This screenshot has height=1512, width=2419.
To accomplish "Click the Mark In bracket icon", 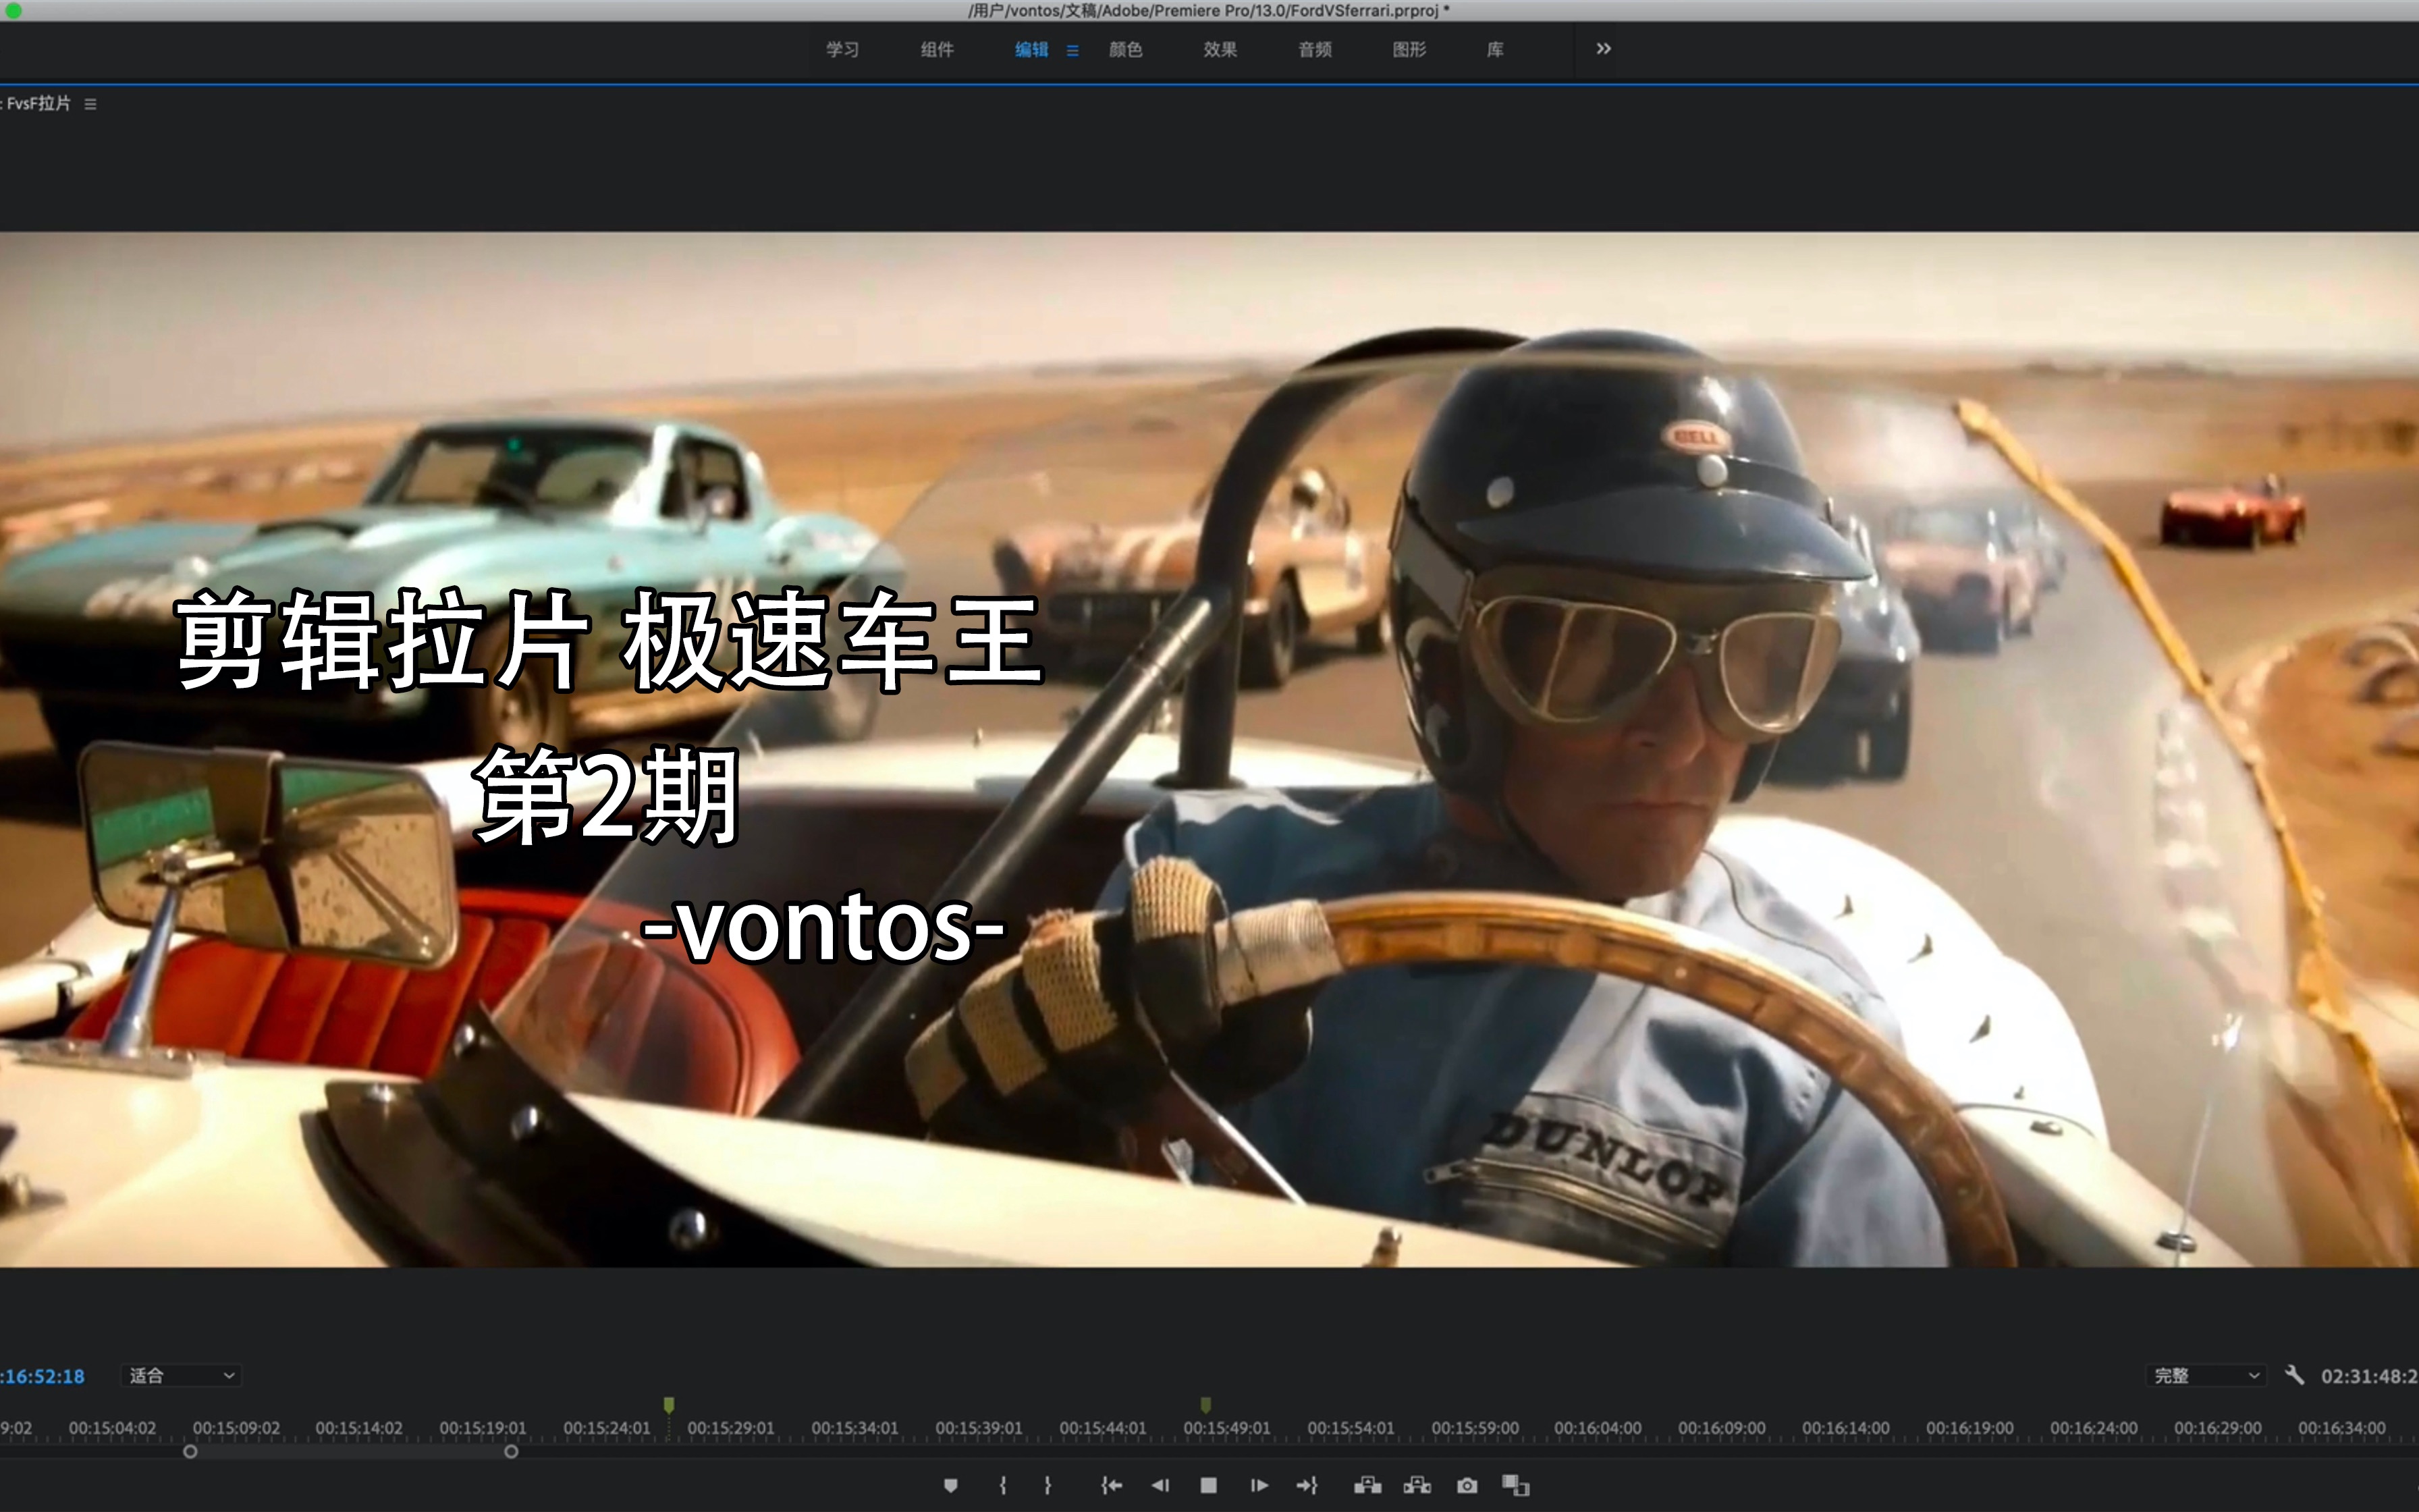I will 1002,1485.
